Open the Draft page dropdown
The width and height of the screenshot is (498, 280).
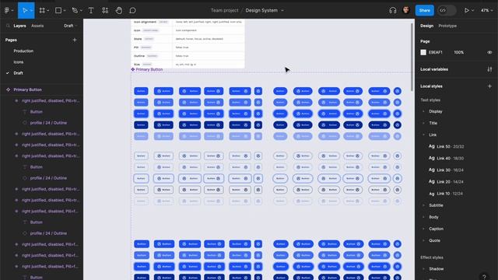(71, 26)
